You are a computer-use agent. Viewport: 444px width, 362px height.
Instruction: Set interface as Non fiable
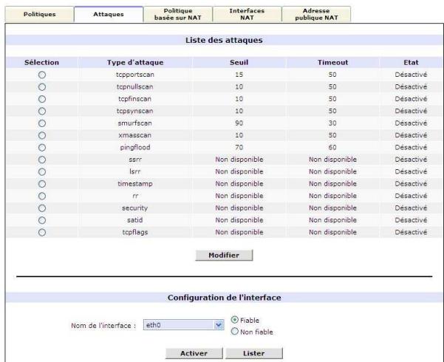237,332
